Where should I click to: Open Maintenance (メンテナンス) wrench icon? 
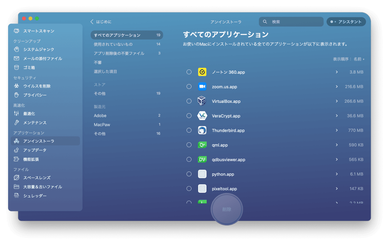(x=17, y=123)
